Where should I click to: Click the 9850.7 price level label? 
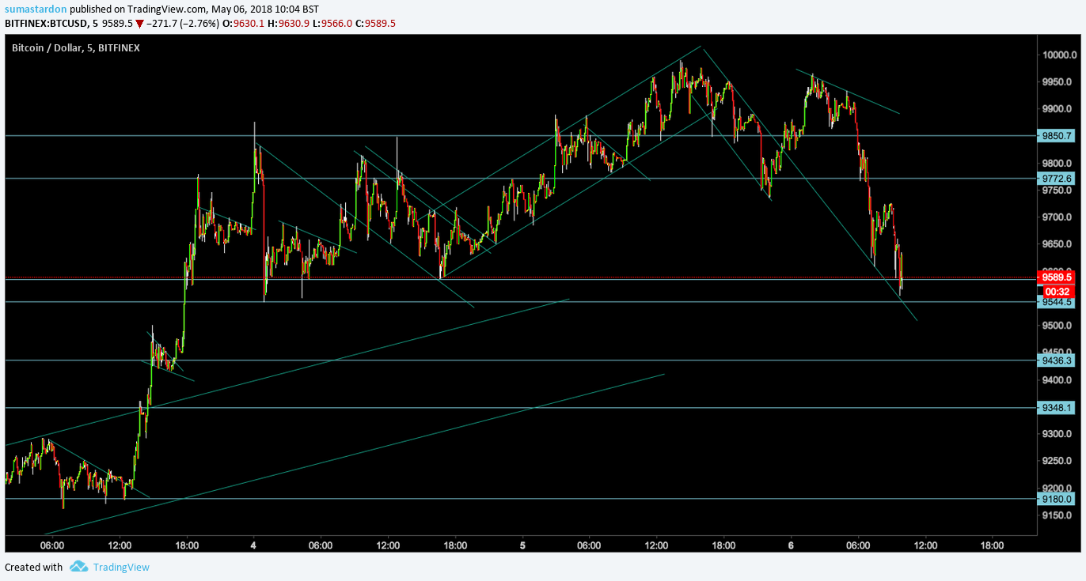point(1057,136)
